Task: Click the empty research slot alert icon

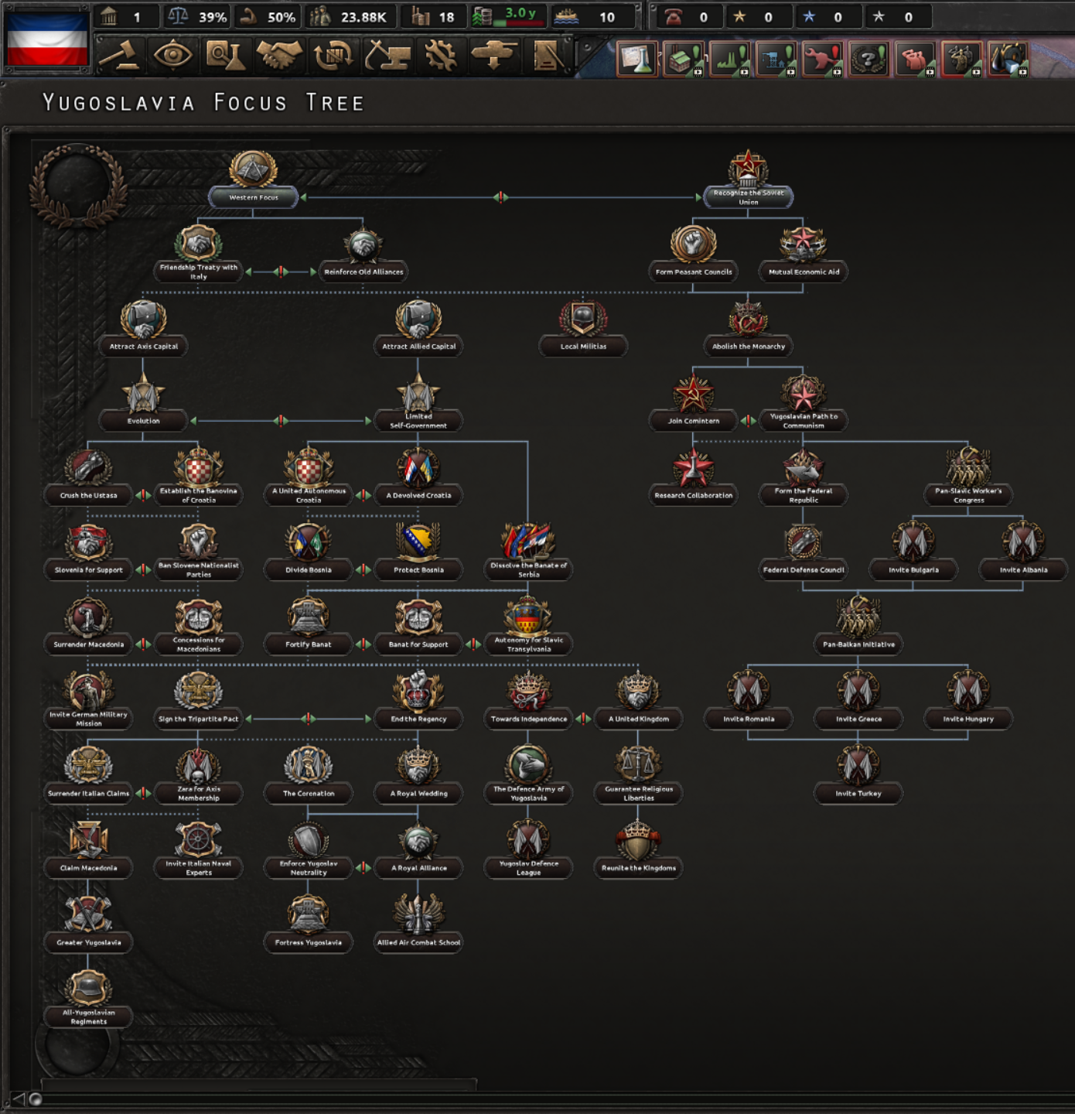Action: [636, 59]
